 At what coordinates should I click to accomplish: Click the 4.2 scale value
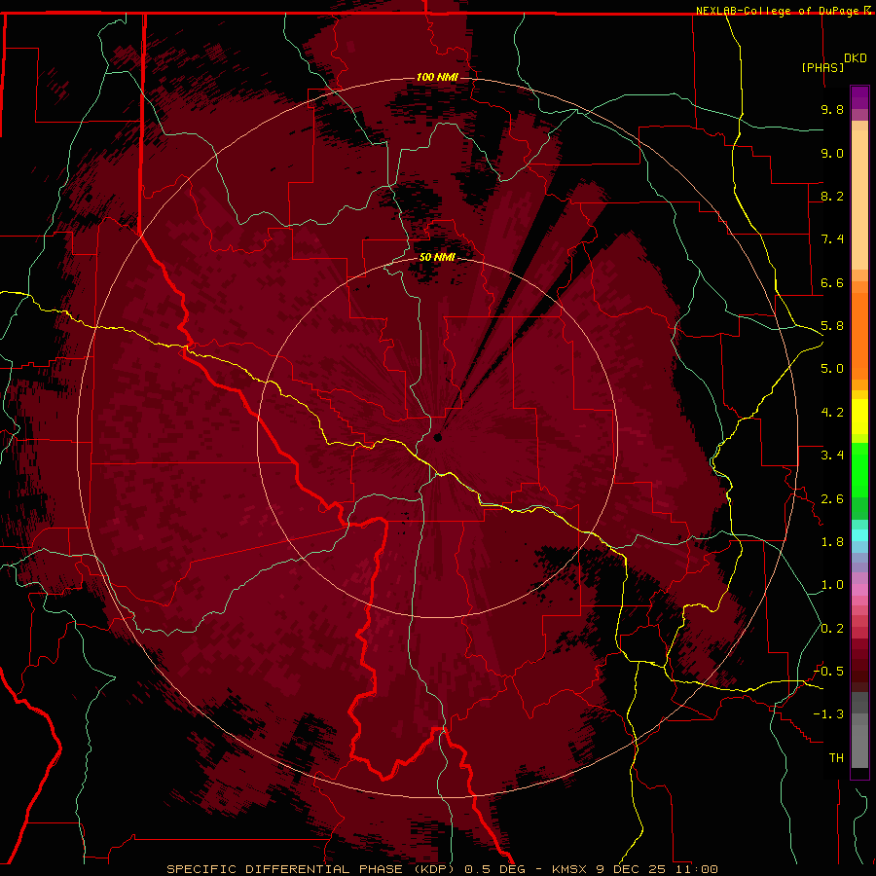[x=832, y=413]
